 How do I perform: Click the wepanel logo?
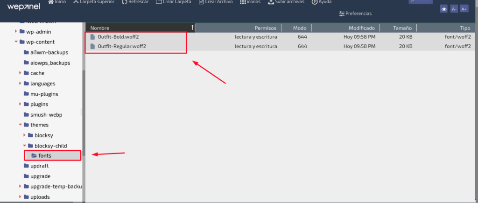[x=23, y=7]
